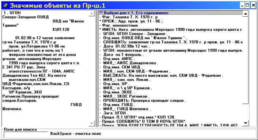Viewport: 258px width, 140px height.
Task: Select row 'Предл. П.1 УГОН* отд.мил.* КУП 128'
Action: coord(170,117)
